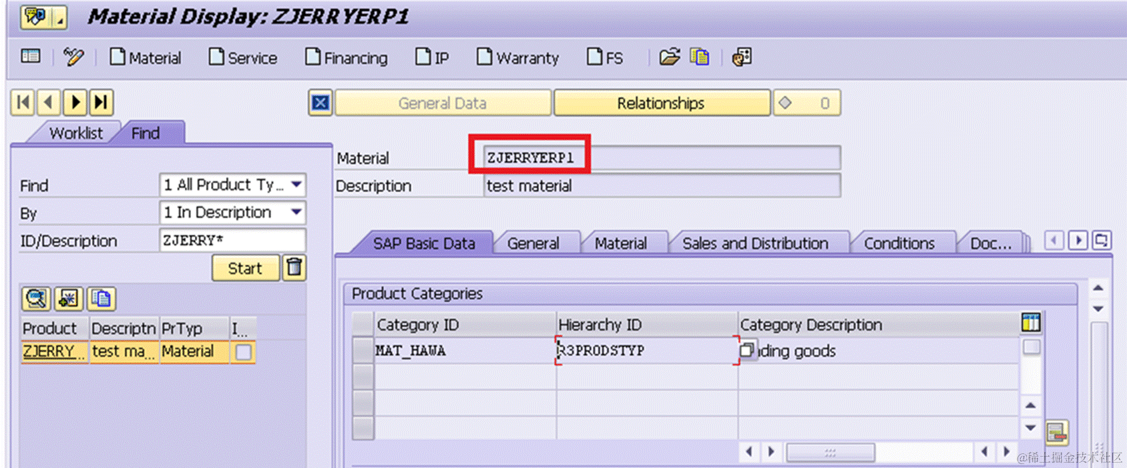This screenshot has width=1127, height=468.
Task: Open Sales and Distribution tab
Action: 755,243
